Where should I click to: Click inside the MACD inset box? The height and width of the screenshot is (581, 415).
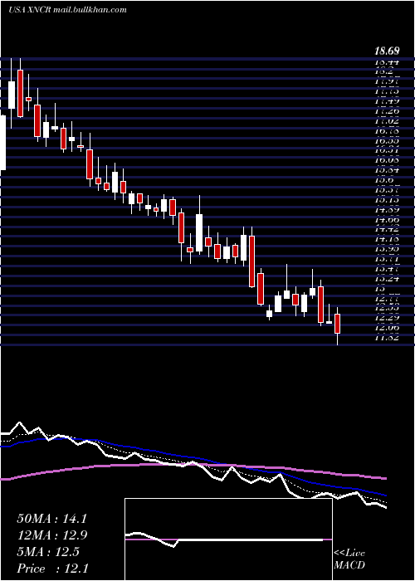point(228,539)
